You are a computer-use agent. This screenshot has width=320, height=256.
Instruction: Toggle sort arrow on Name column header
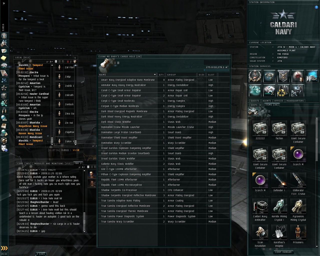tap(155, 75)
